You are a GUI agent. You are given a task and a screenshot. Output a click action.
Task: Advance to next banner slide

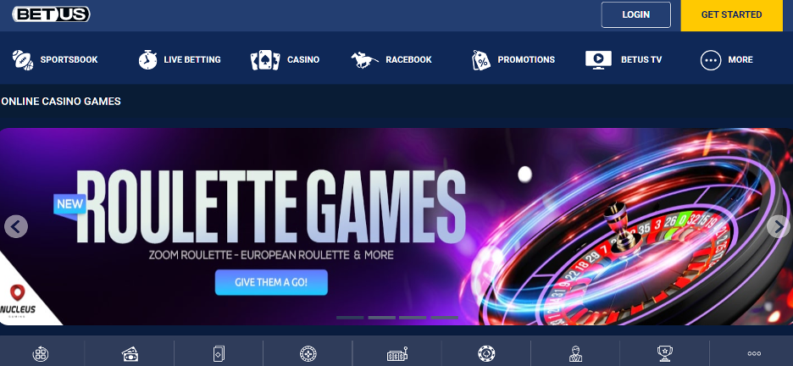click(779, 226)
